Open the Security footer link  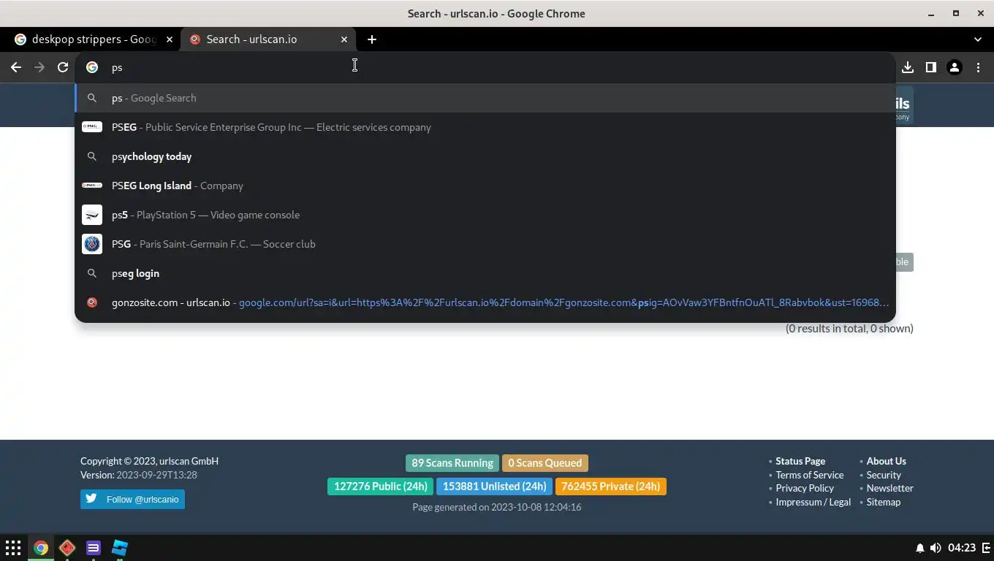pos(884,475)
